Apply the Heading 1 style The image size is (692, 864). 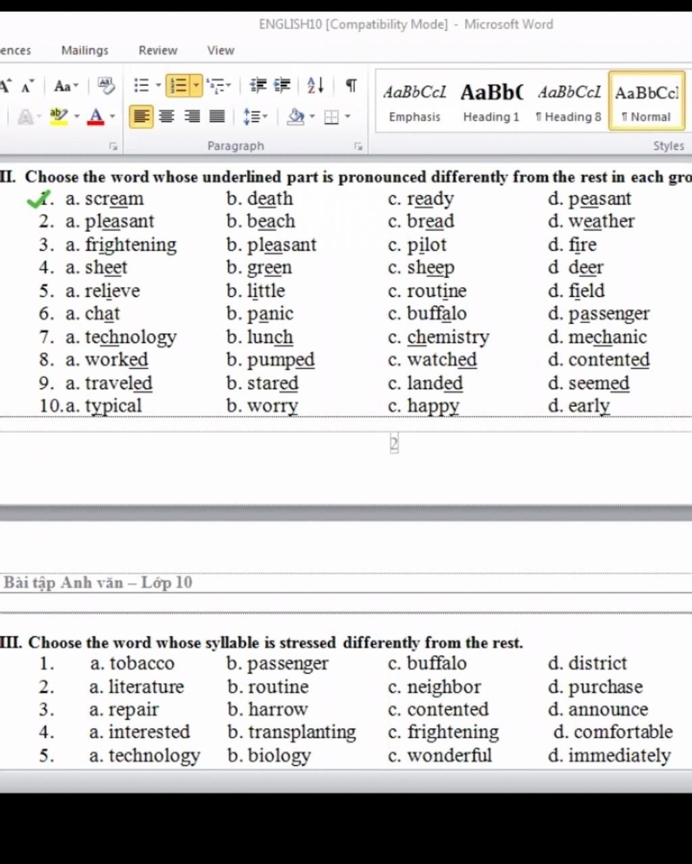coord(491,101)
